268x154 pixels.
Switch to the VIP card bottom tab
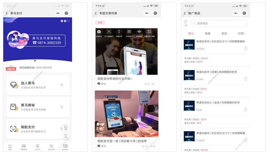[x=65, y=147]
